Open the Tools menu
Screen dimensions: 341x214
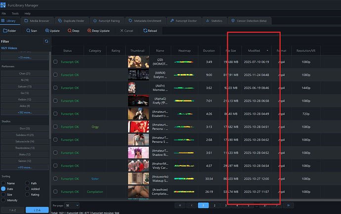point(15,13)
